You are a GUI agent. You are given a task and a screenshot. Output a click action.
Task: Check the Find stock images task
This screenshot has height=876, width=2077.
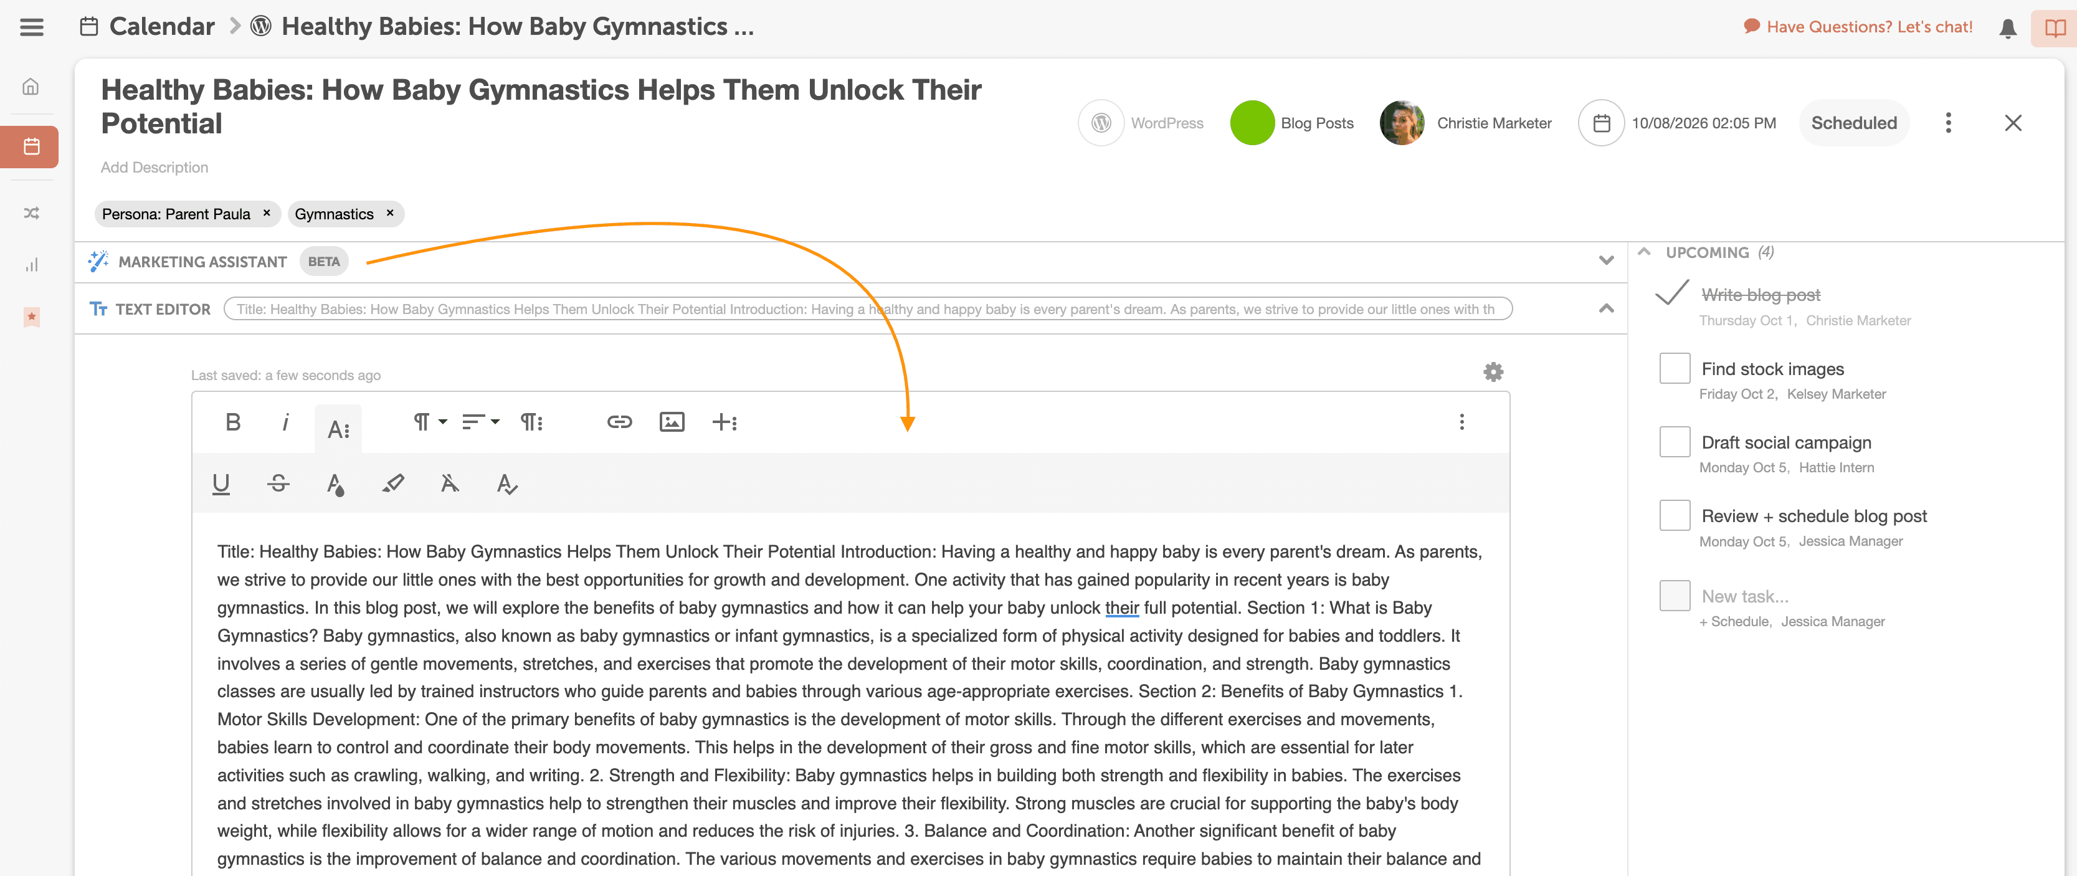tap(1675, 369)
